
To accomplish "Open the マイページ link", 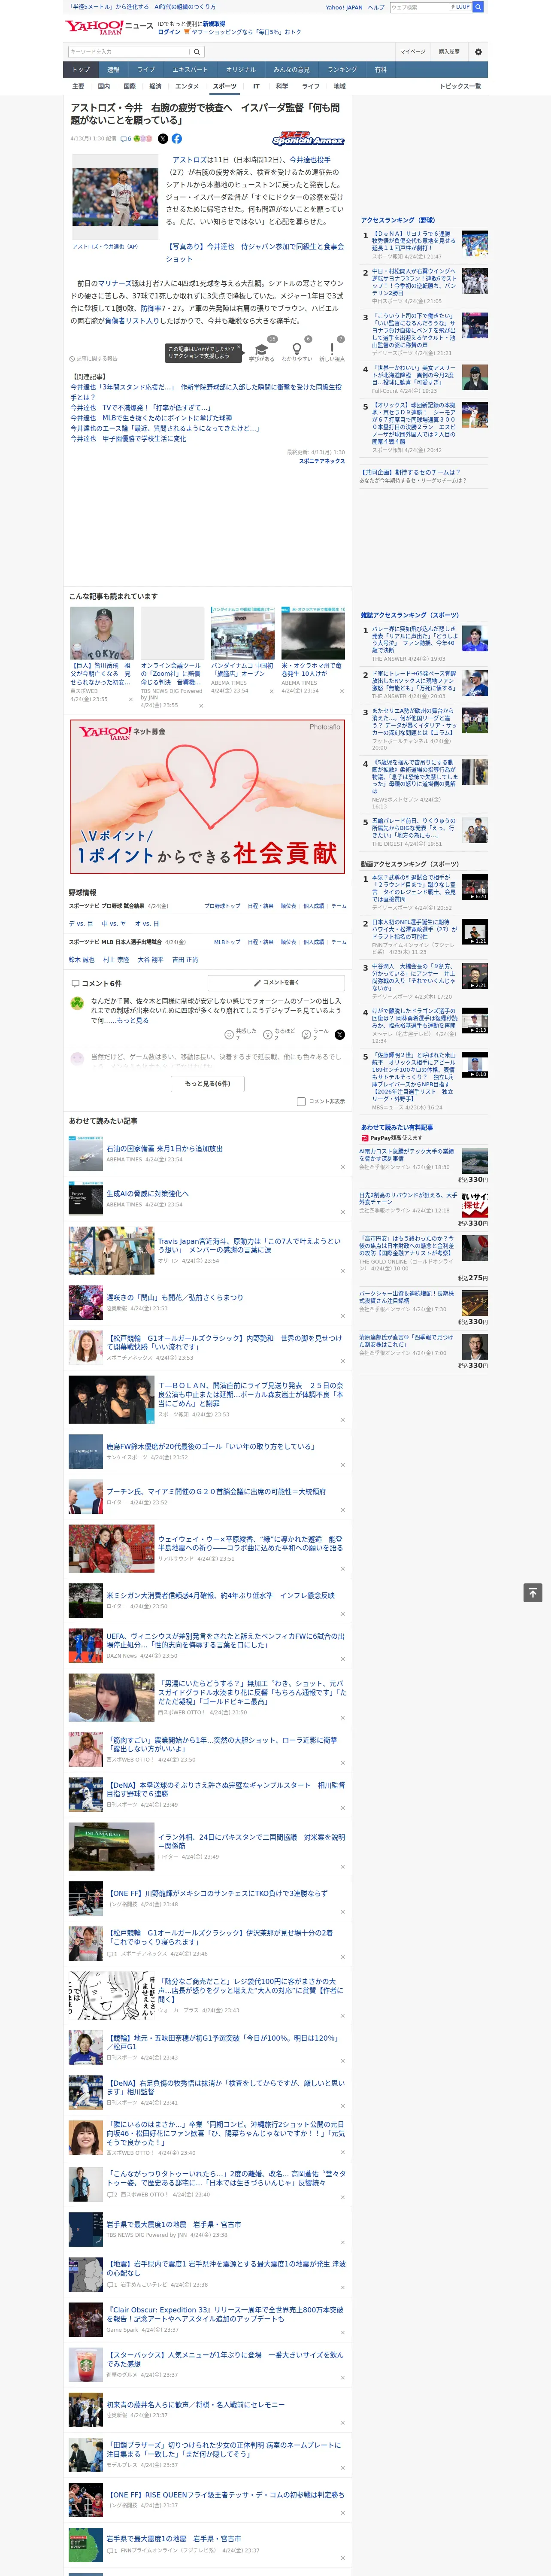I will [413, 51].
